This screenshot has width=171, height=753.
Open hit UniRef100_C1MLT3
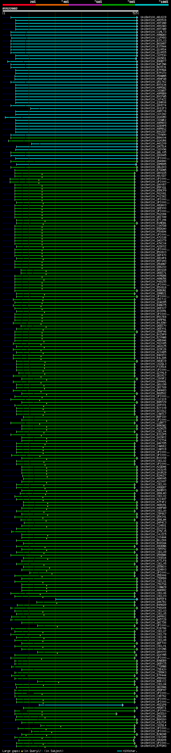tap(153, 32)
